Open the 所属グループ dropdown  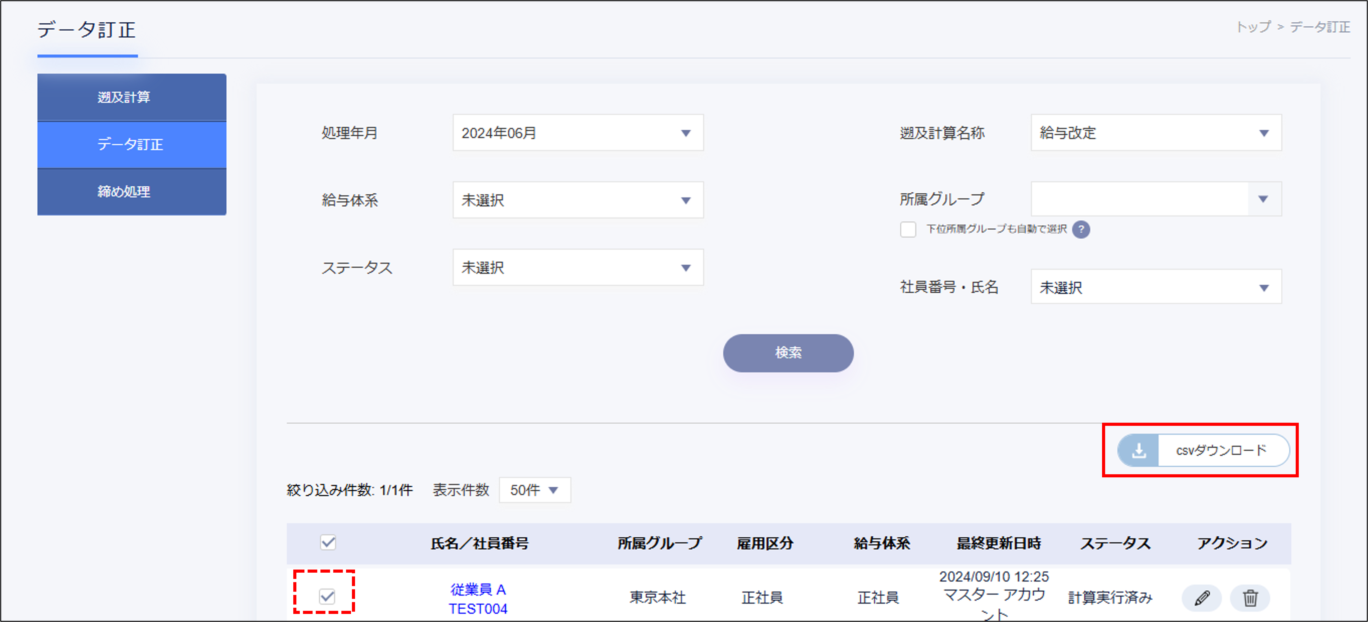1154,199
